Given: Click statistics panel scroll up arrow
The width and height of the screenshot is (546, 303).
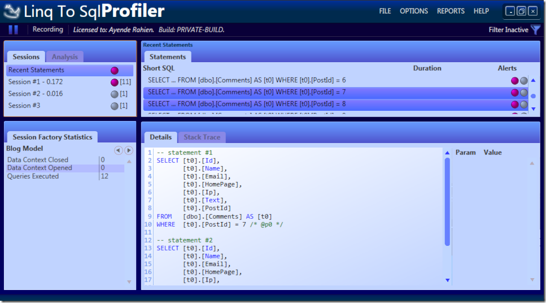Looking at the screenshot, I should pos(129,162).
